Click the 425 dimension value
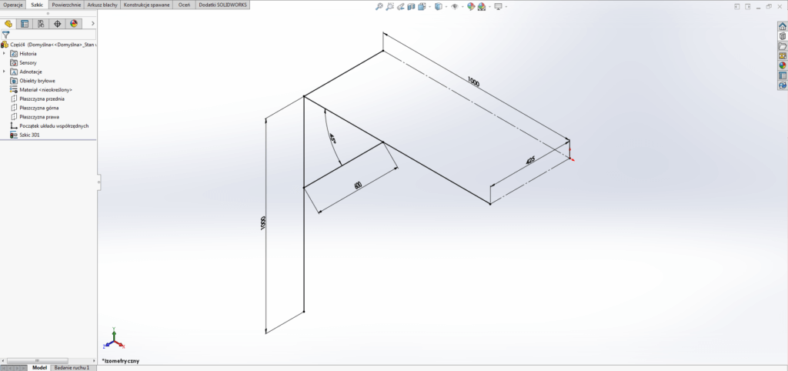 pyautogui.click(x=529, y=160)
